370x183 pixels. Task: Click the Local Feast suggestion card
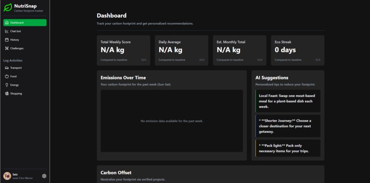pyautogui.click(x=288, y=101)
